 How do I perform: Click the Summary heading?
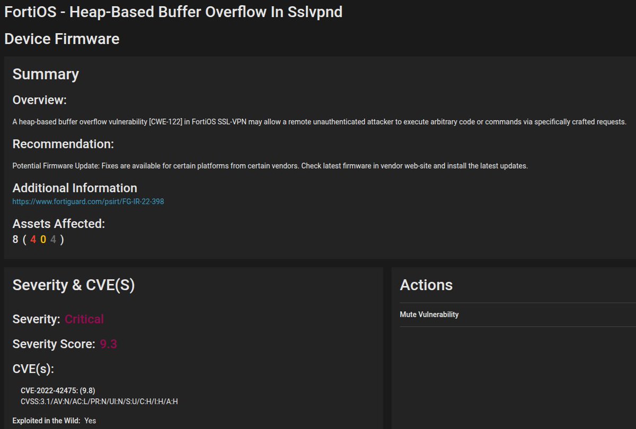(46, 74)
